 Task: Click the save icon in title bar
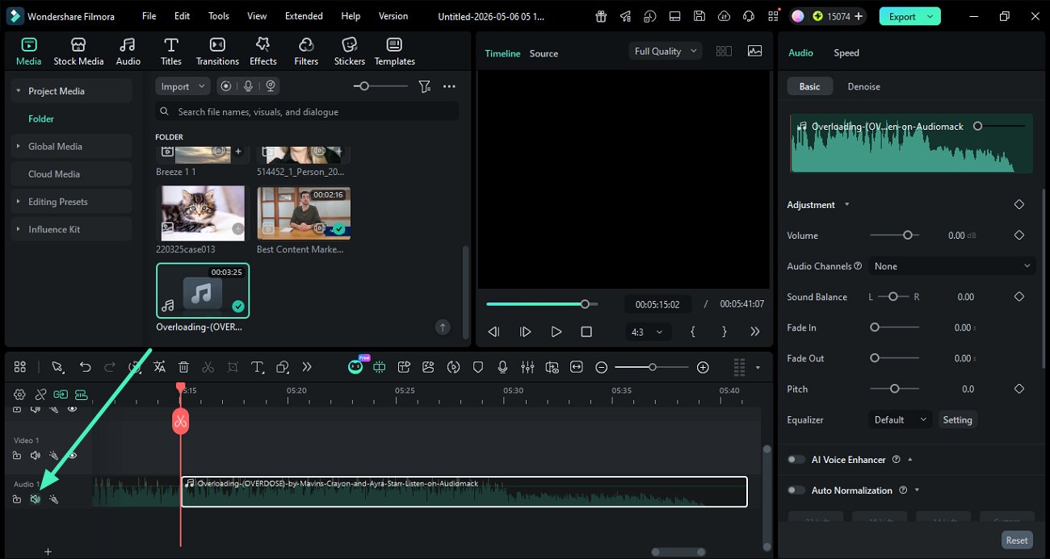(699, 16)
